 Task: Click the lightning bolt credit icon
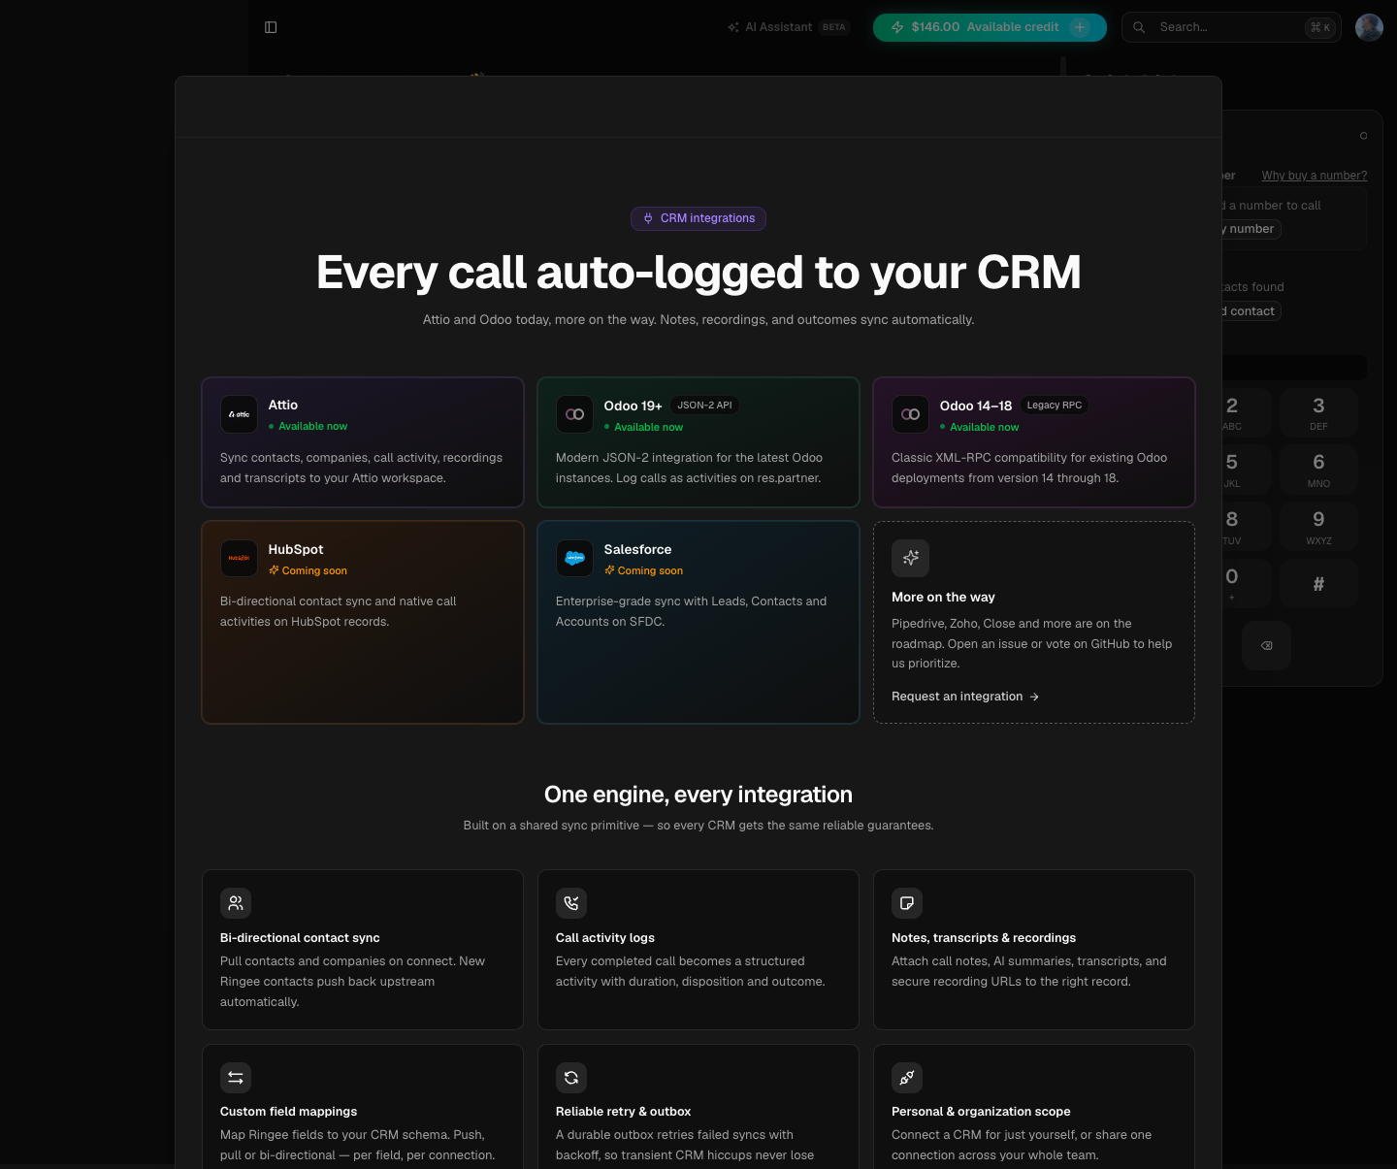tap(897, 27)
